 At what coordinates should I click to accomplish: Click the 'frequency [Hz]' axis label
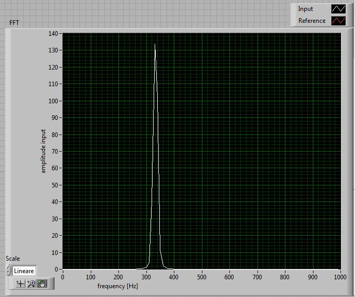(117, 286)
